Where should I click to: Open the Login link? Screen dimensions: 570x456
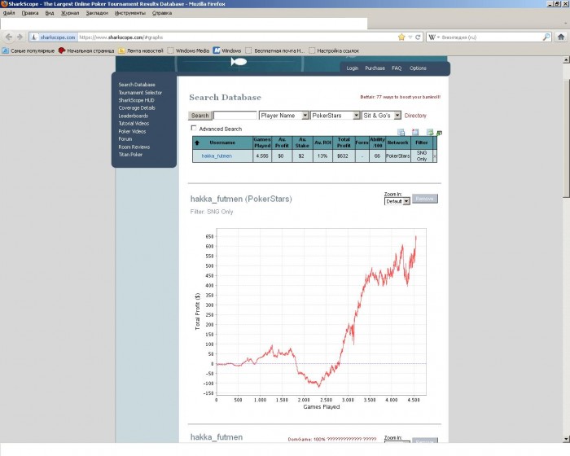[x=353, y=68]
